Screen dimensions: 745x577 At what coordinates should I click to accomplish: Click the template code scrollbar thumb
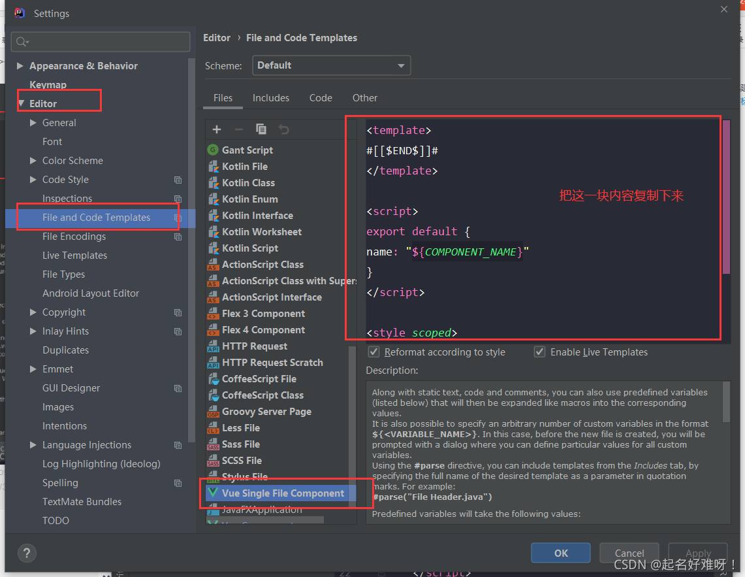[x=726, y=197]
